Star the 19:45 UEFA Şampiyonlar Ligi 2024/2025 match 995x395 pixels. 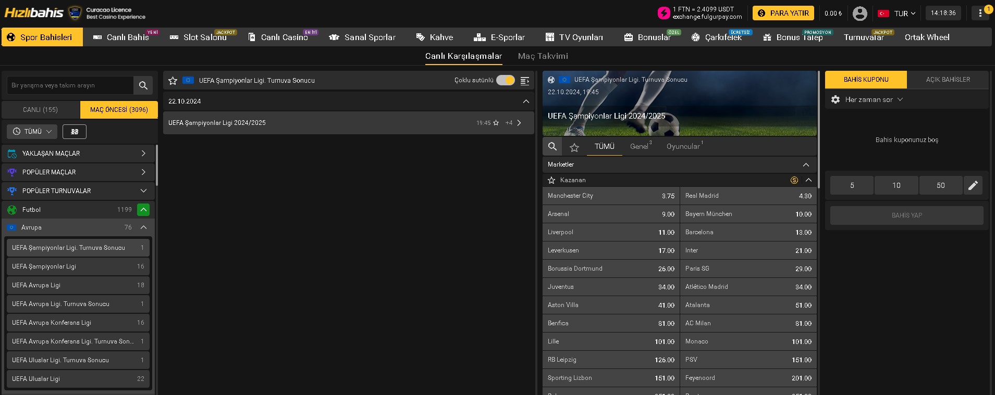tap(496, 123)
